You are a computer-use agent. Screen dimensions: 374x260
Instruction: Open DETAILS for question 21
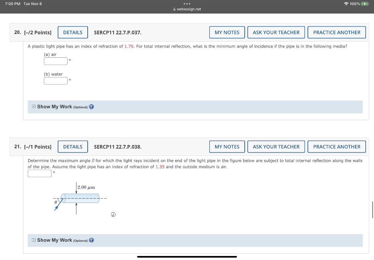(73, 147)
